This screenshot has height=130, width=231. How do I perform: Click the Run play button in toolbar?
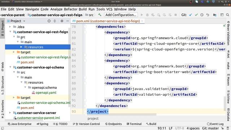pos(142,15)
